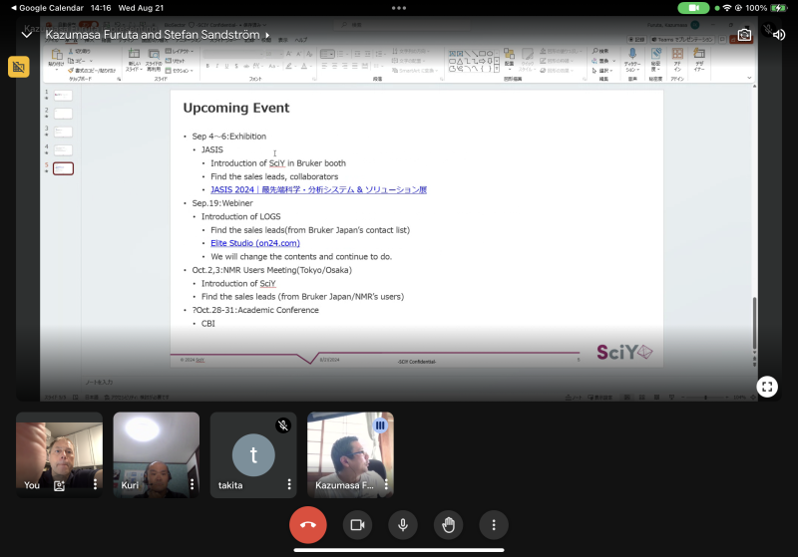Select your own self-view tile
Screen dimensions: 798x557
(x=59, y=454)
